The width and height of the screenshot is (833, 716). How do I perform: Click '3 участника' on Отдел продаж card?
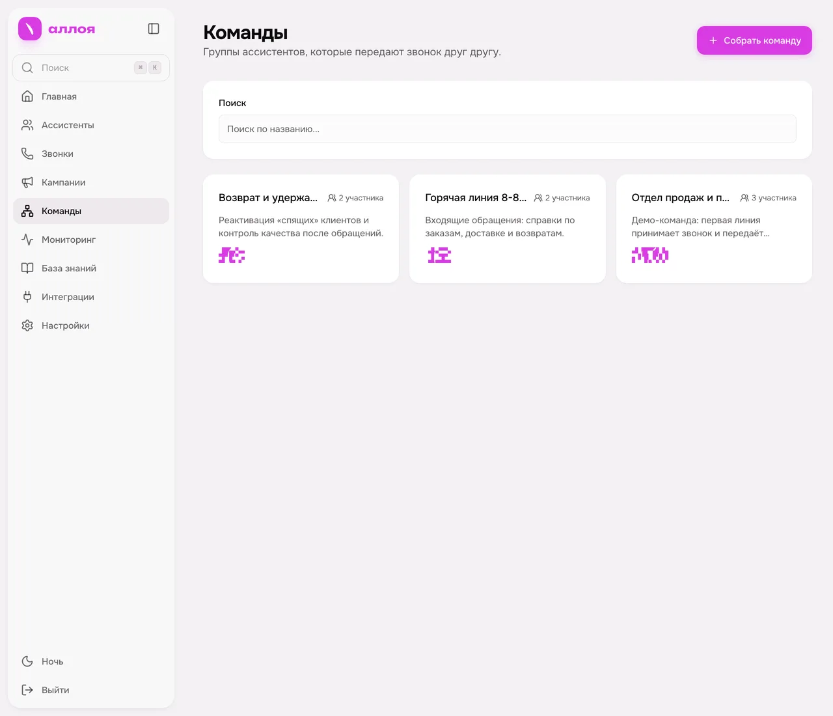774,198
